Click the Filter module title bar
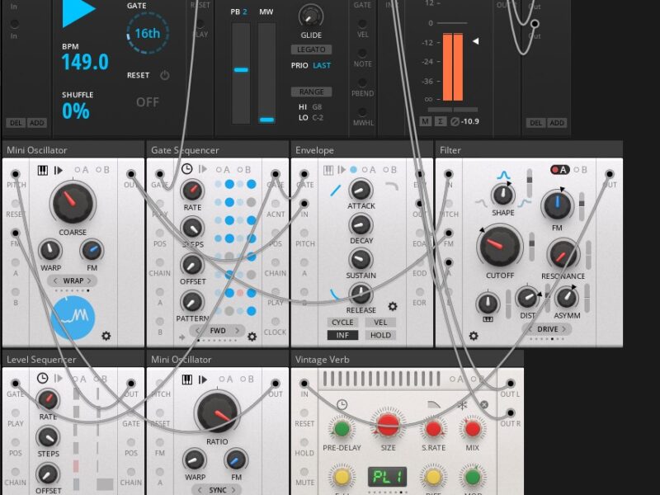660x495 pixels. [x=529, y=150]
